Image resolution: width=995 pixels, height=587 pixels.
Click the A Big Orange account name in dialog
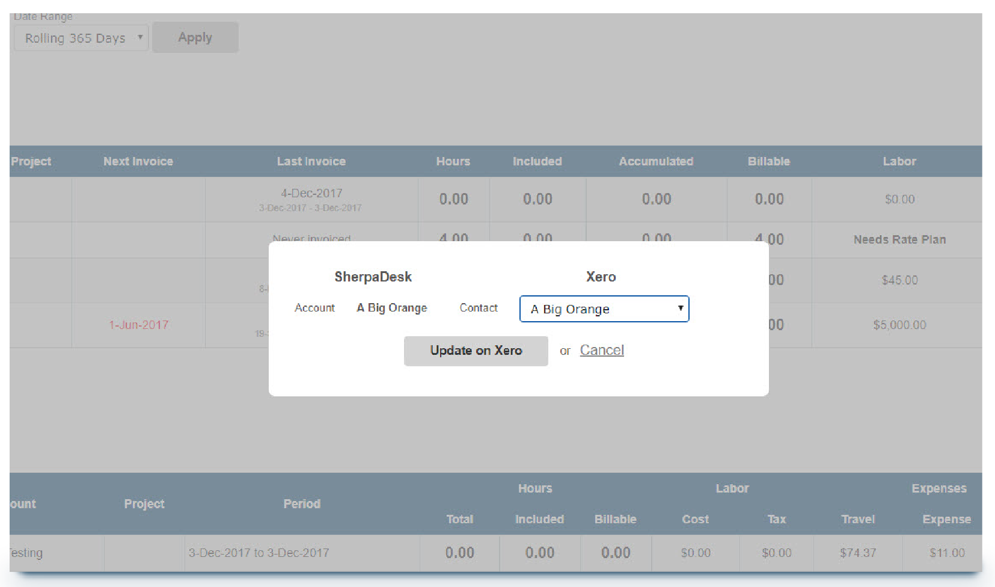(392, 308)
